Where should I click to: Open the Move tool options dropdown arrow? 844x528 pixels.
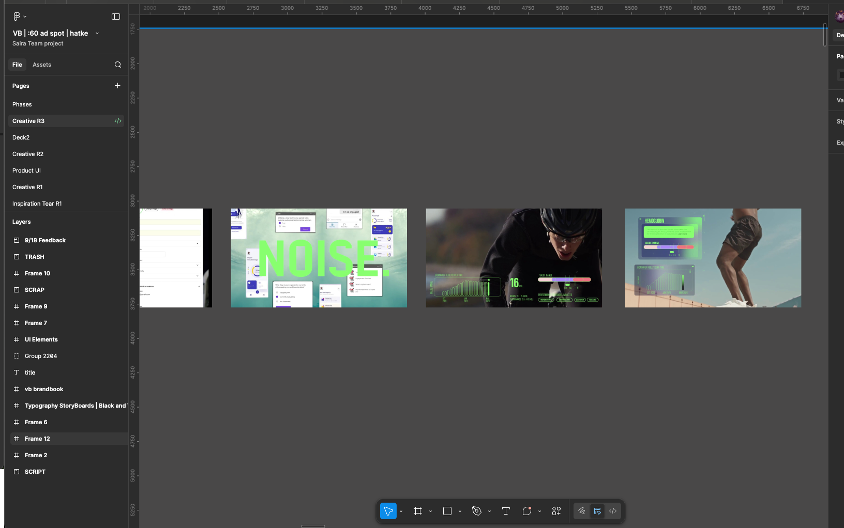click(x=401, y=511)
